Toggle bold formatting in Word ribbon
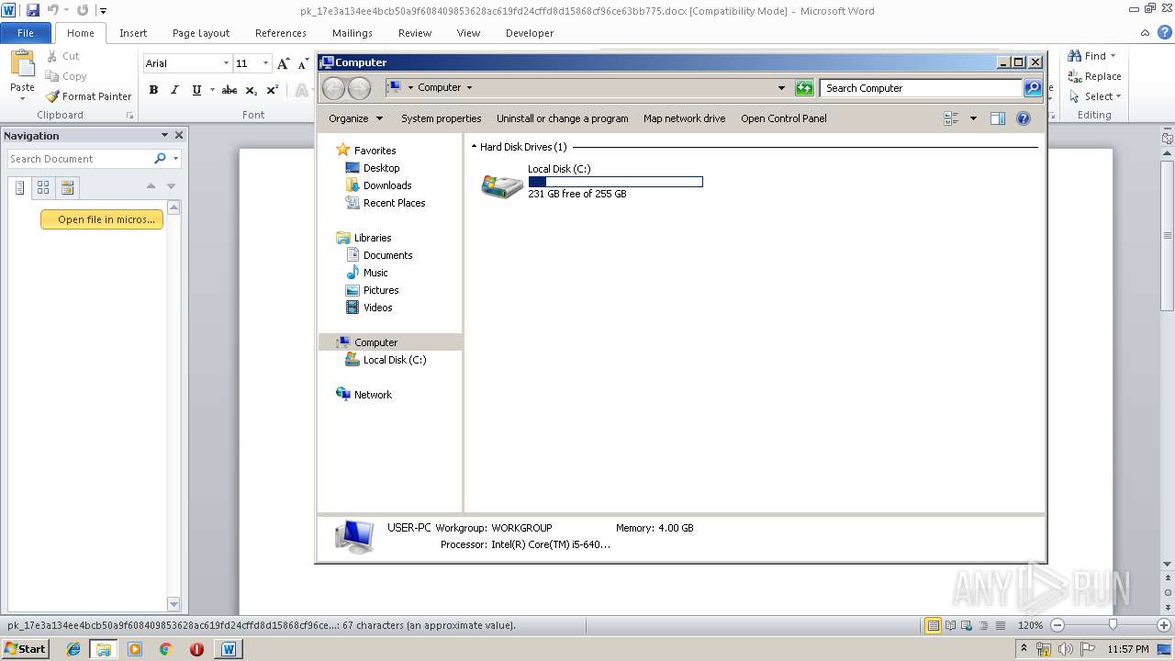The width and height of the screenshot is (1175, 661). click(x=153, y=90)
